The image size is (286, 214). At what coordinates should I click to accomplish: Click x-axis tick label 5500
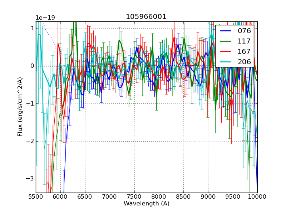[36, 197]
